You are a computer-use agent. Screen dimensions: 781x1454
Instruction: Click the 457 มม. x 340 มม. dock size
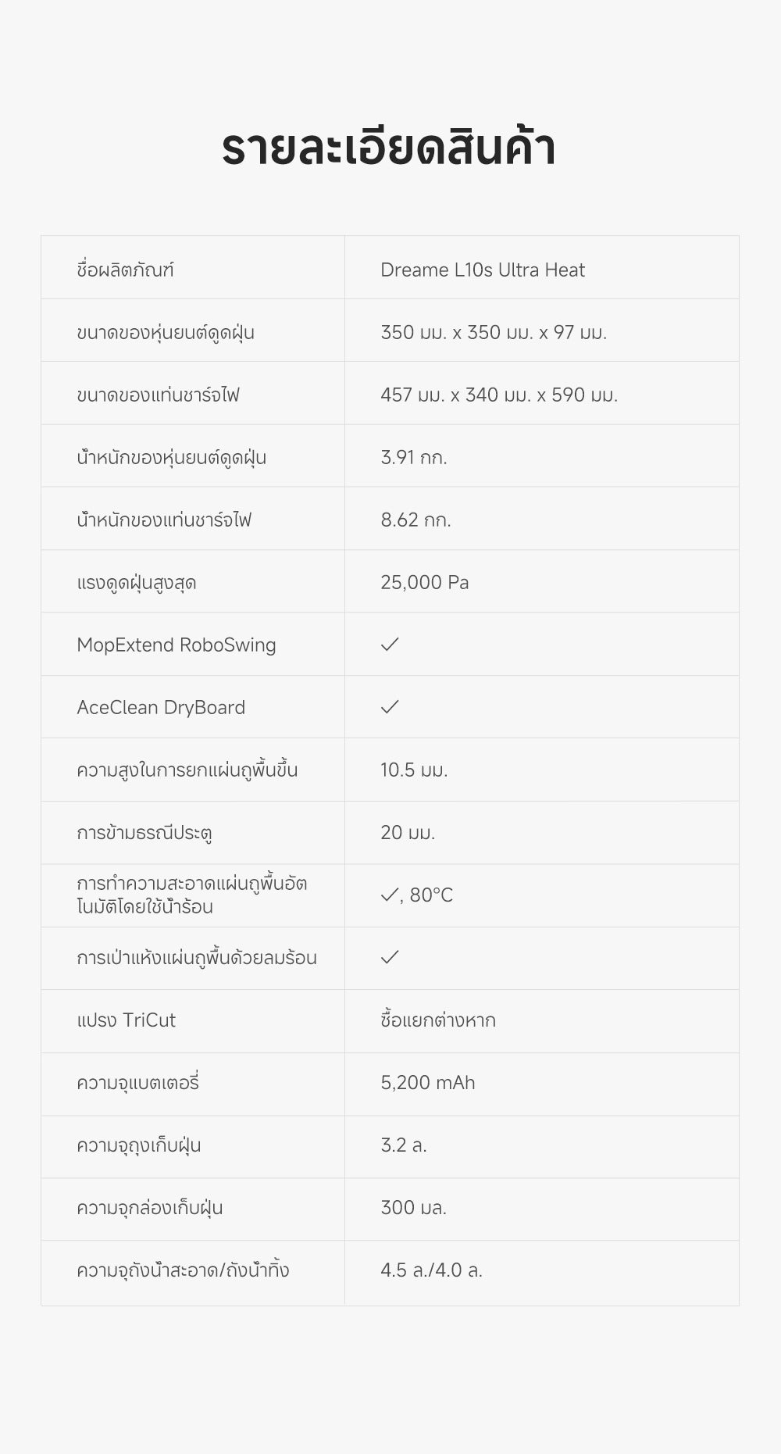[x=499, y=395]
